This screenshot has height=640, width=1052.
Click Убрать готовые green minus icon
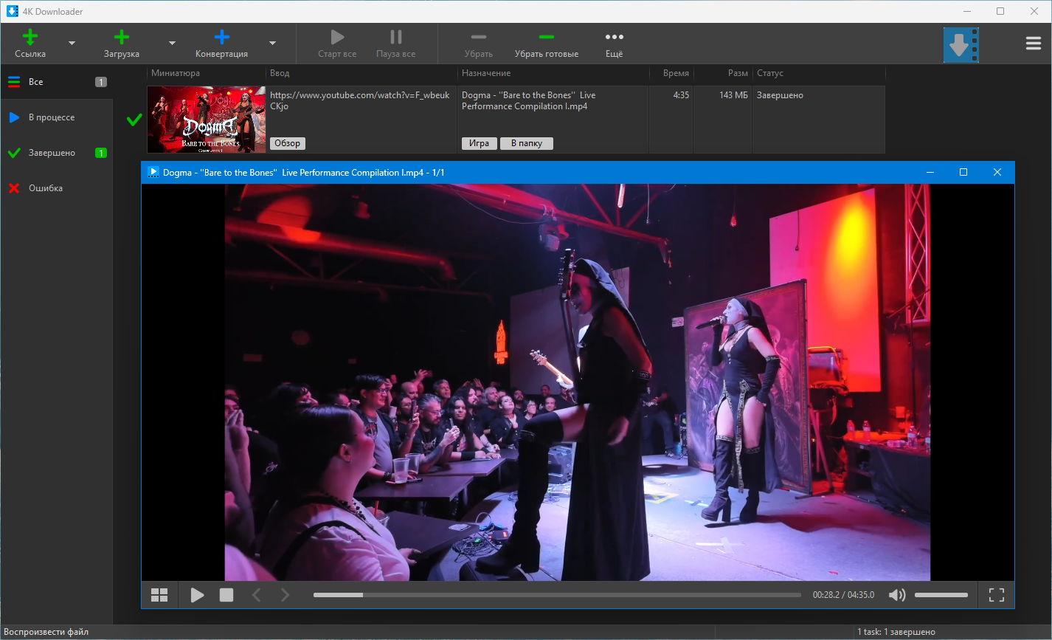pos(546,37)
